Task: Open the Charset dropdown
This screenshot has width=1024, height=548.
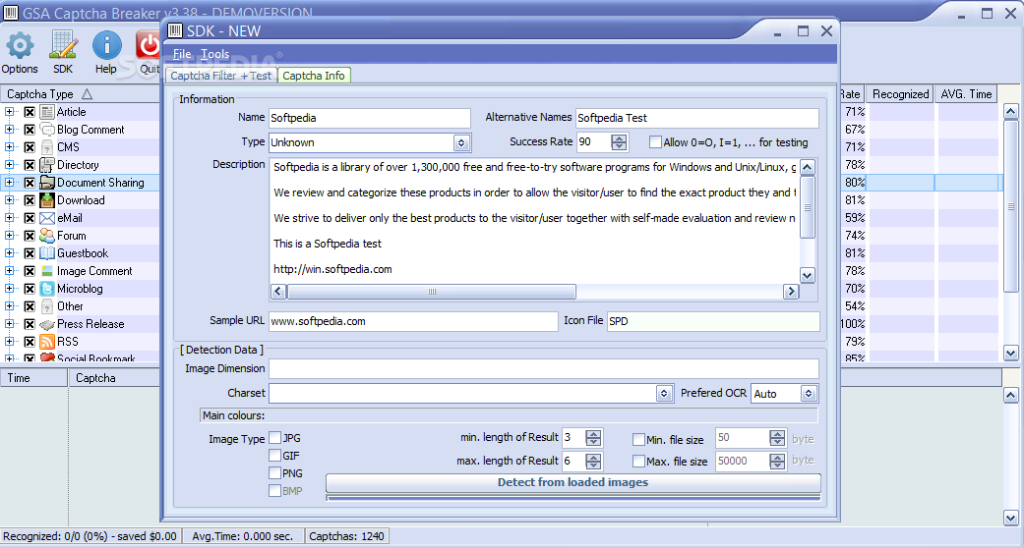Action: pos(664,394)
